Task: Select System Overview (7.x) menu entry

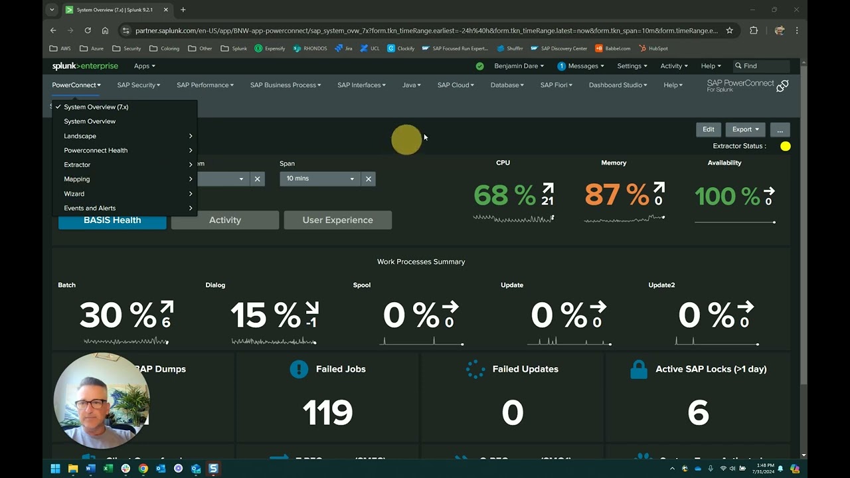Action: 125,107
